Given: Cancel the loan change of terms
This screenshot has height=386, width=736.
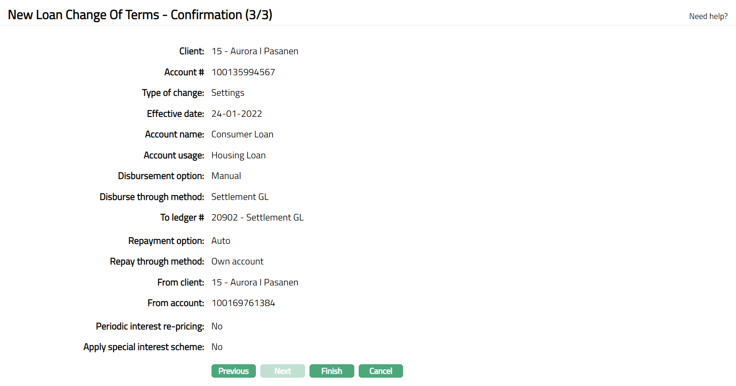Looking at the screenshot, I should point(380,371).
